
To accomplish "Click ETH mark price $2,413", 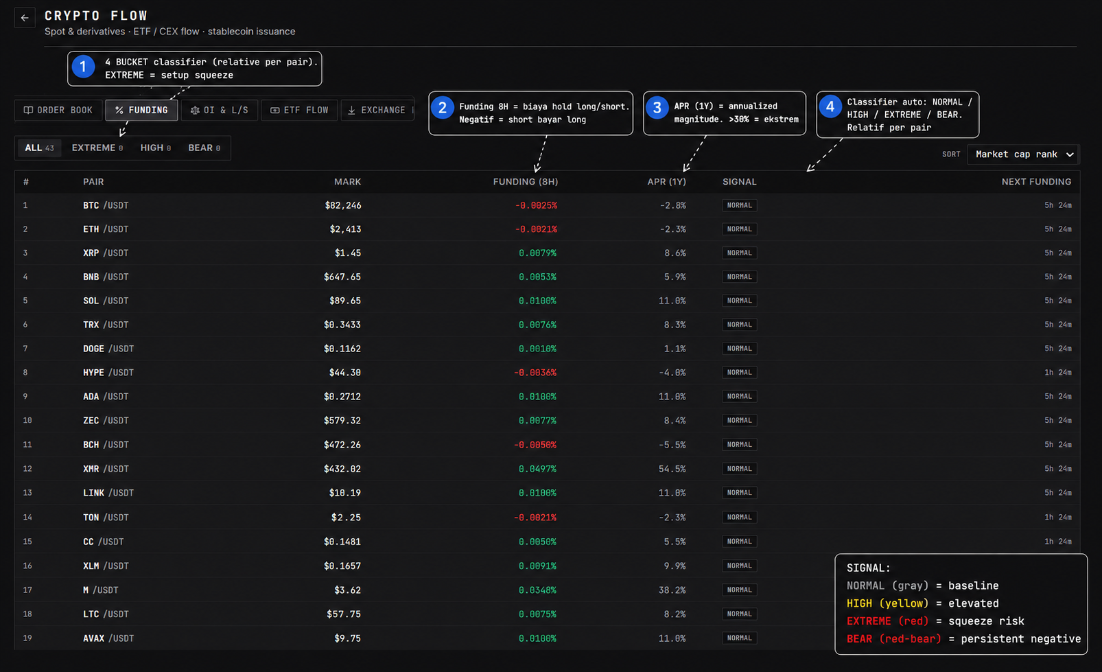I will [x=345, y=229].
